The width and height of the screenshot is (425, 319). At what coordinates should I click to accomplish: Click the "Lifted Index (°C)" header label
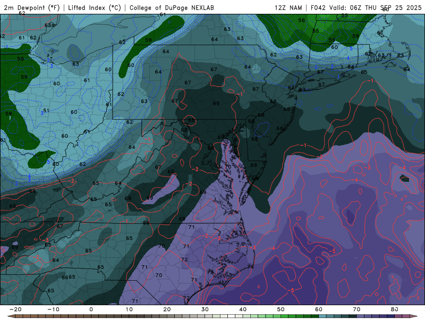pos(95,7)
